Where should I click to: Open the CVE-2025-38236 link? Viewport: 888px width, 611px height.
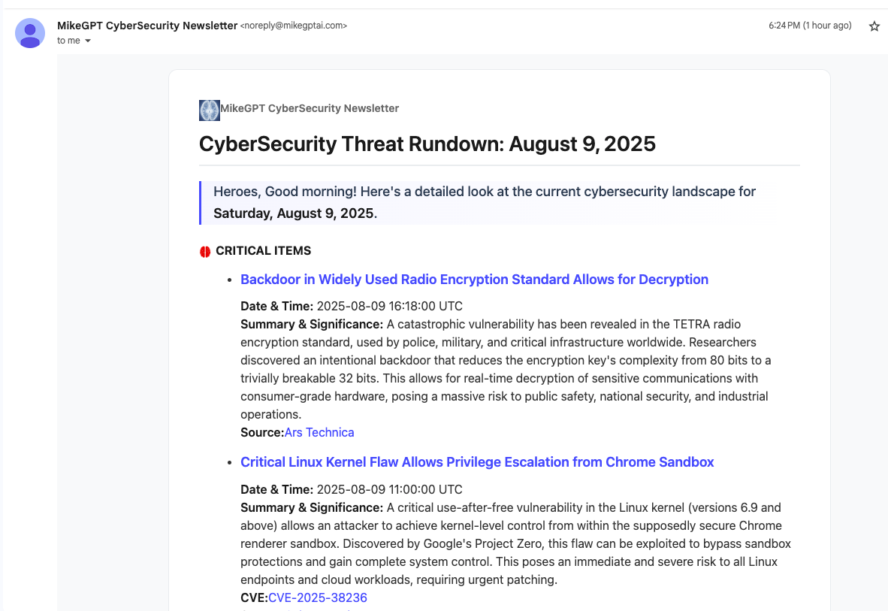coord(317,598)
